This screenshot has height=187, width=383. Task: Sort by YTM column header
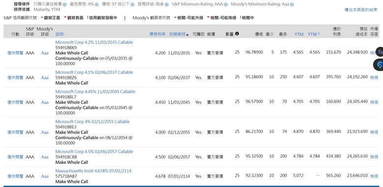[x=299, y=34]
